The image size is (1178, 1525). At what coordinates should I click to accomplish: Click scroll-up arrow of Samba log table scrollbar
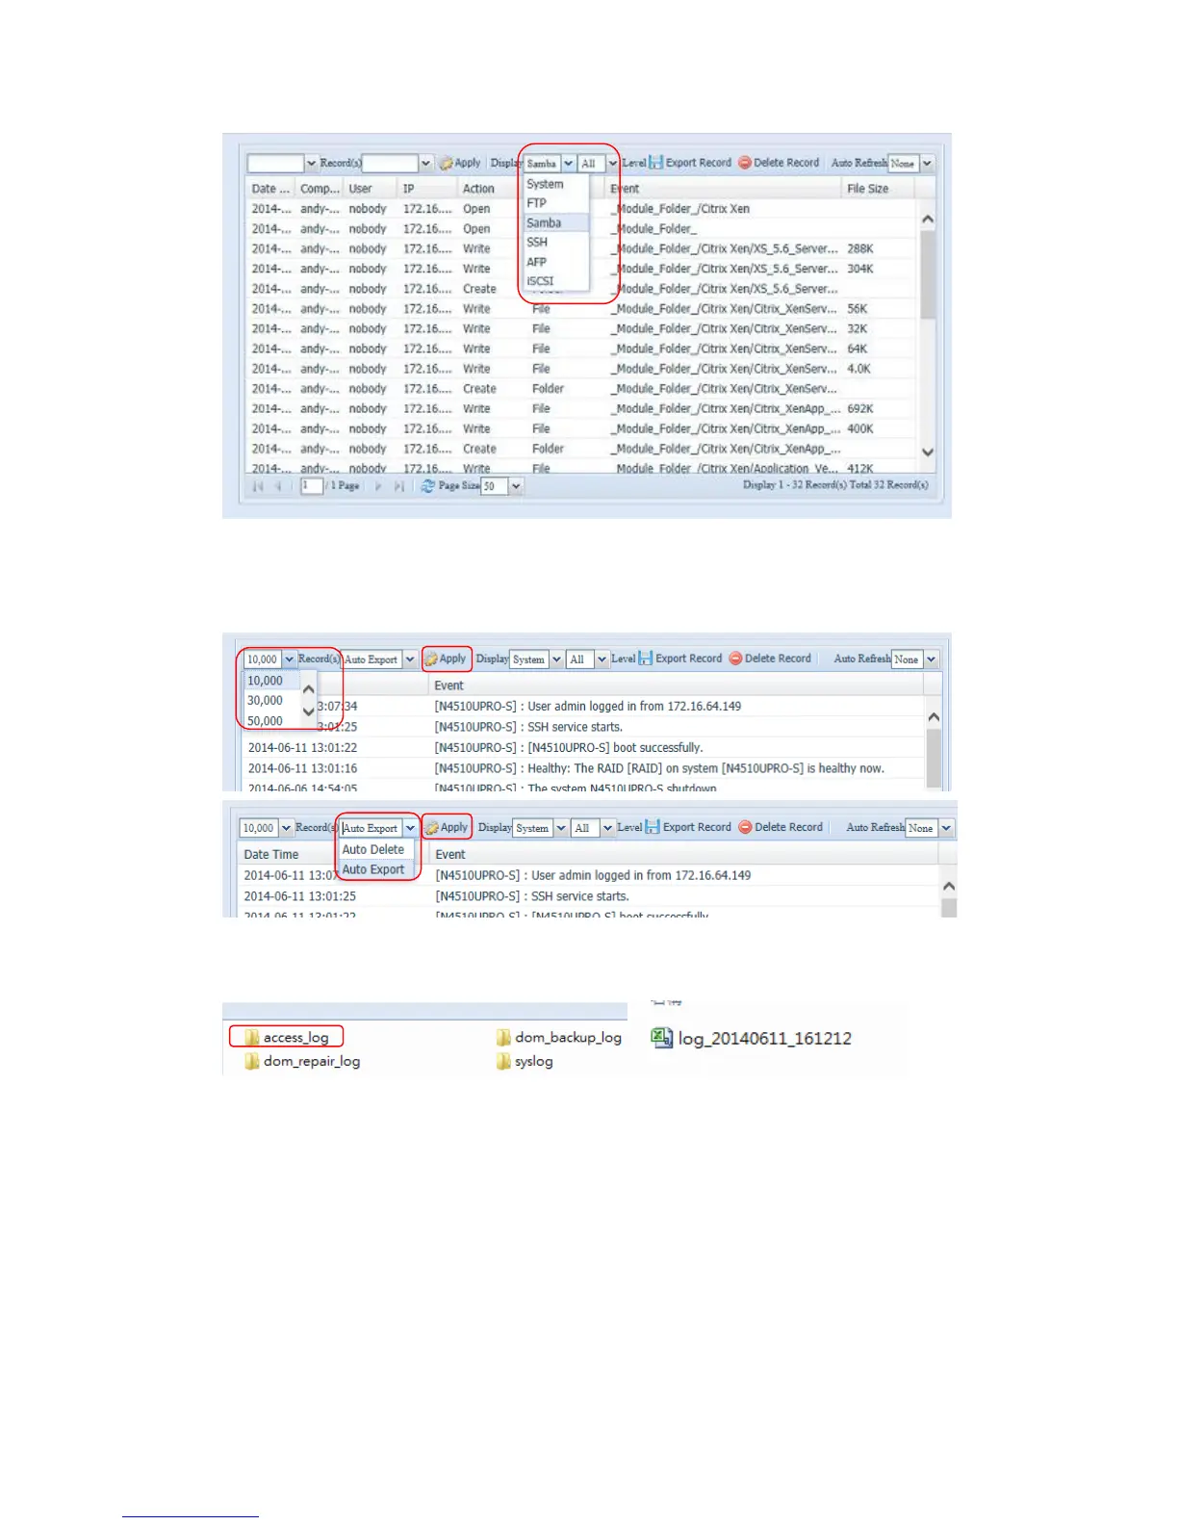pos(928,220)
